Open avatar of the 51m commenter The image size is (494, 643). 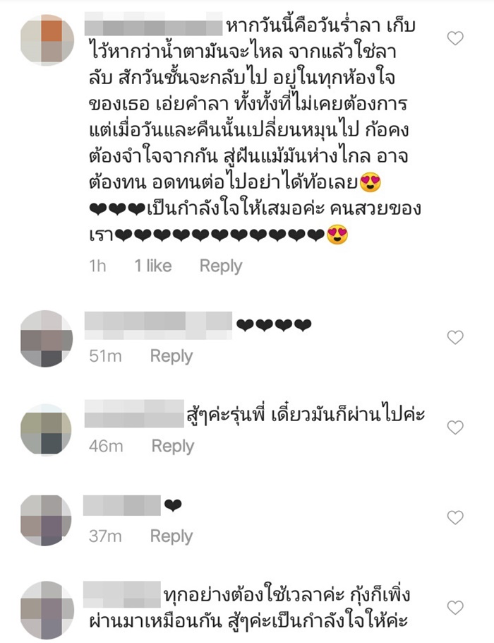click(47, 338)
